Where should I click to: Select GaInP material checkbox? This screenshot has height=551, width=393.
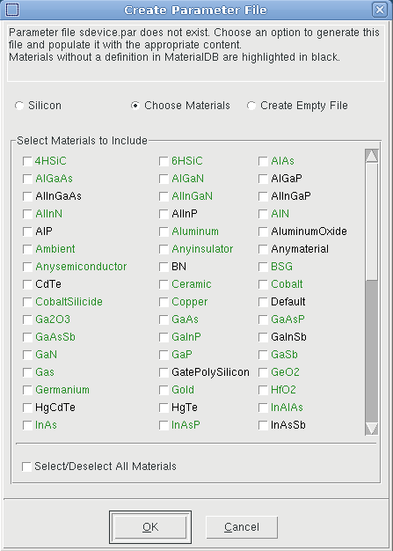164,337
